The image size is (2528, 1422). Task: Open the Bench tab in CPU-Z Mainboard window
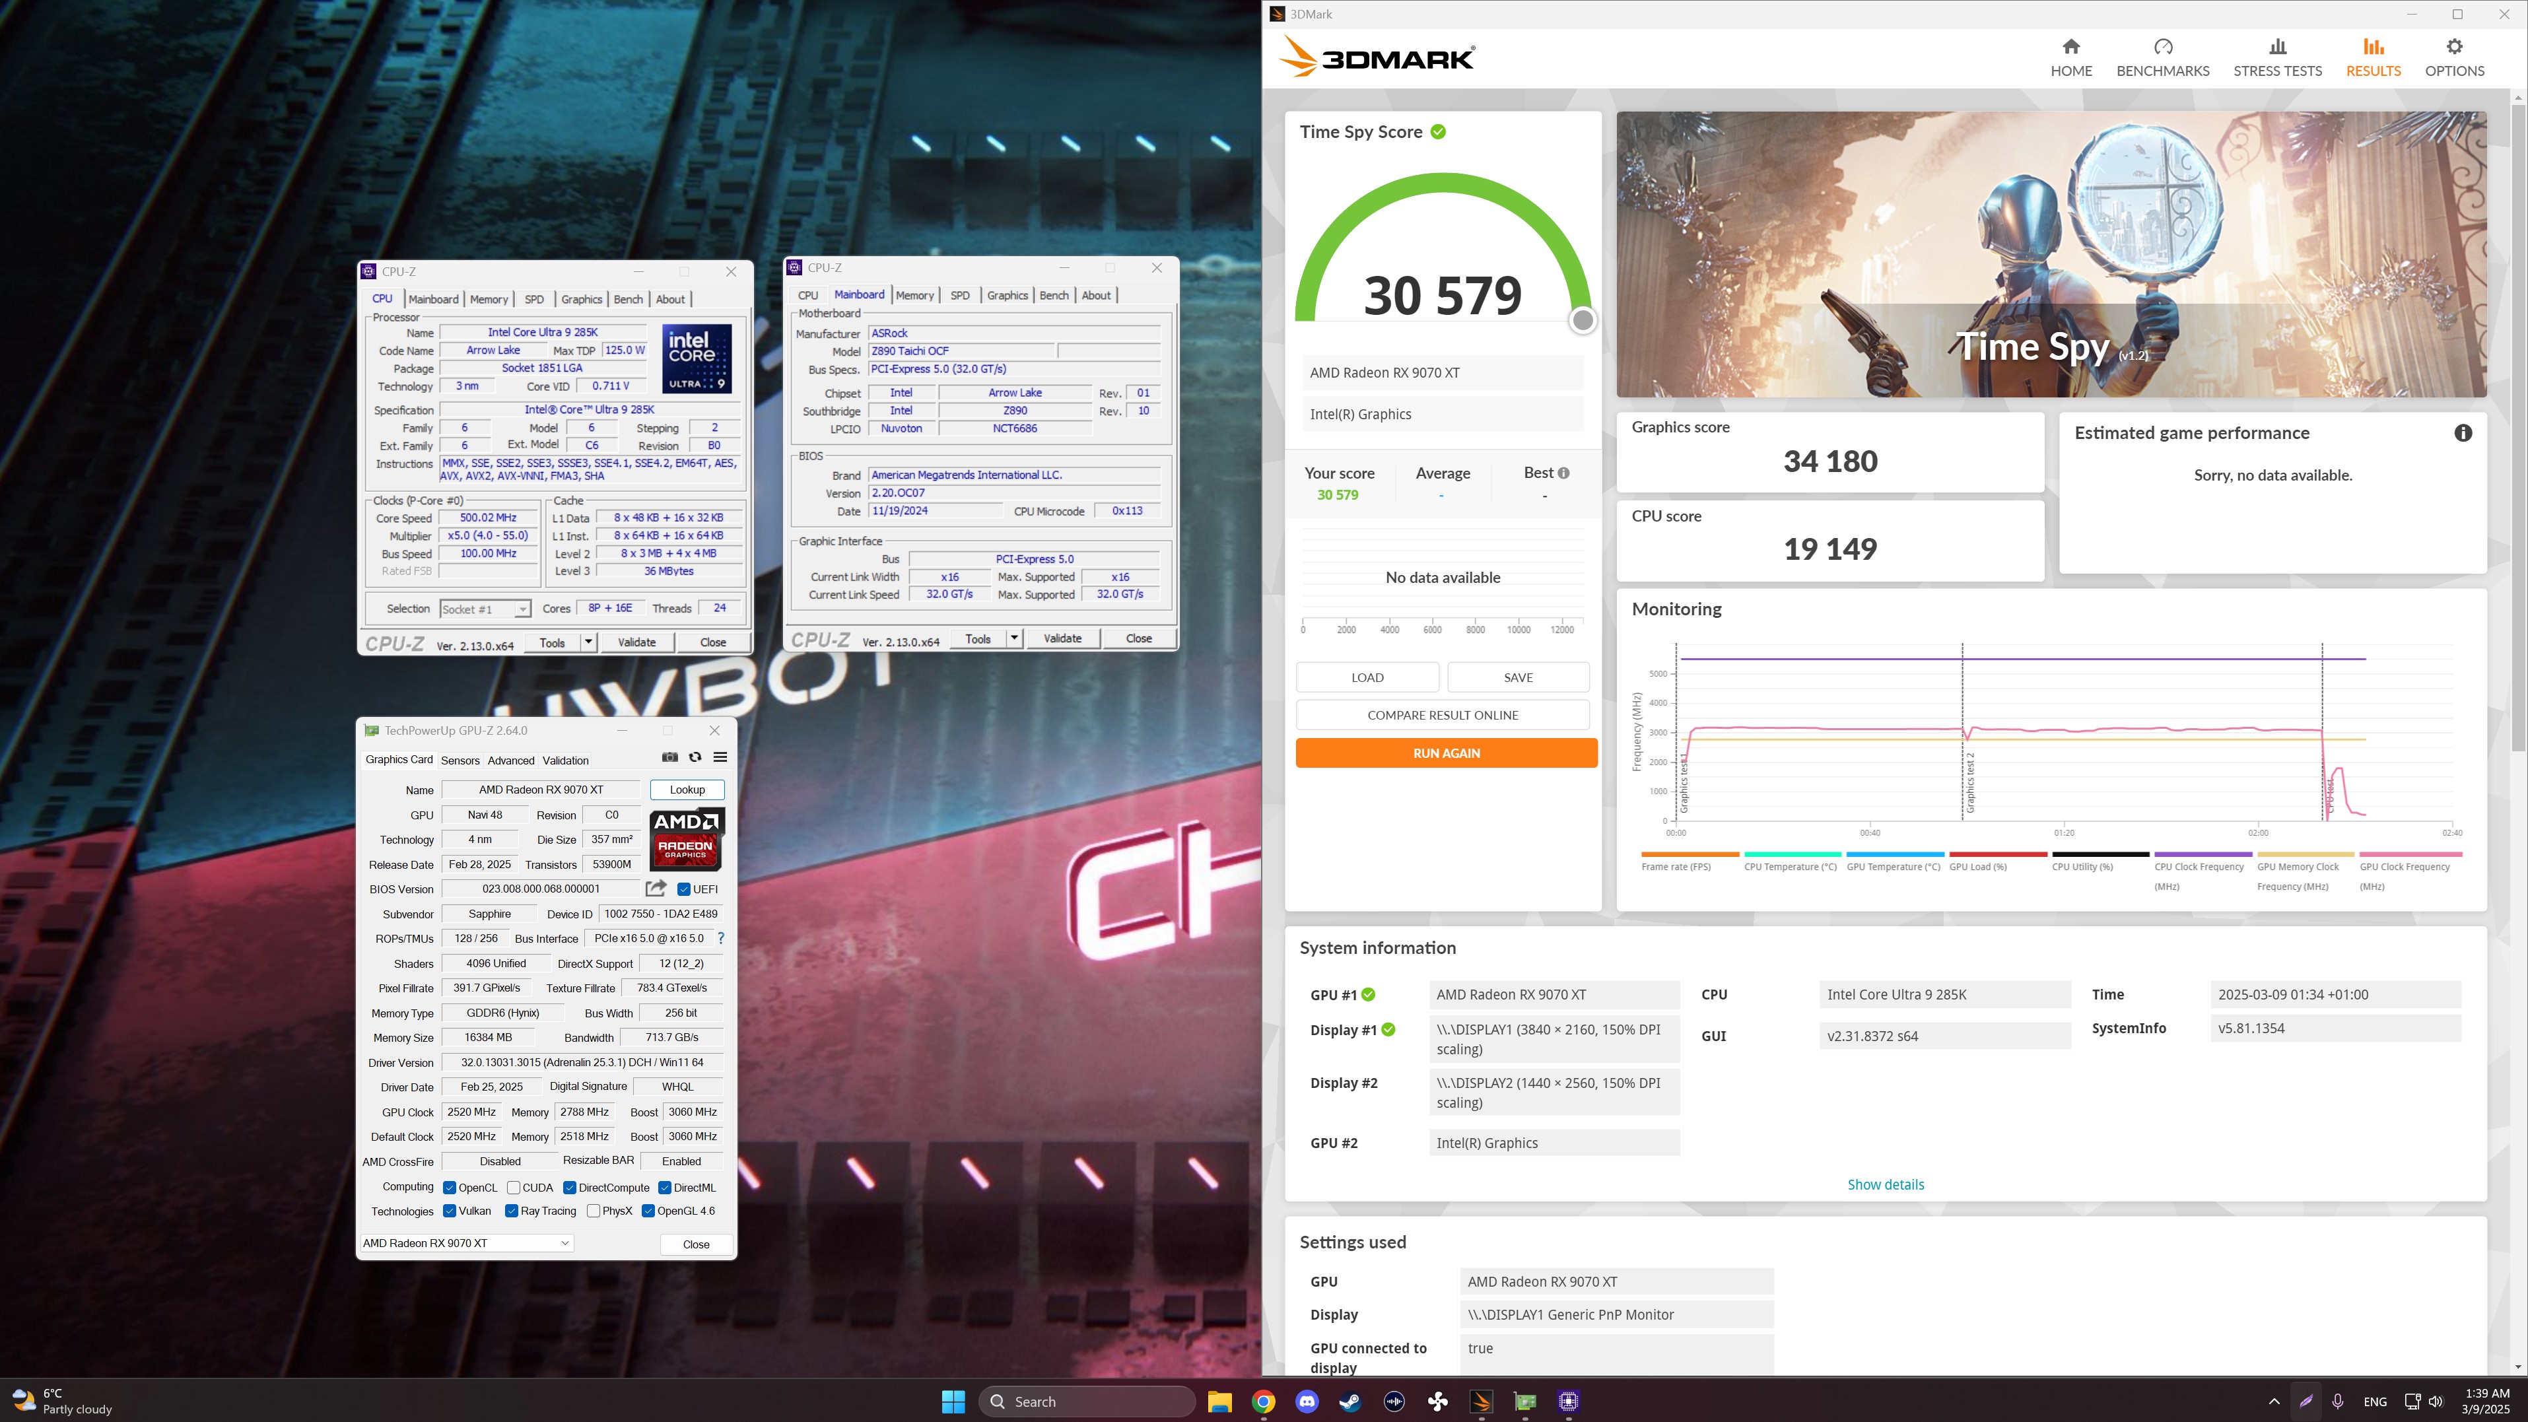coord(1054,295)
